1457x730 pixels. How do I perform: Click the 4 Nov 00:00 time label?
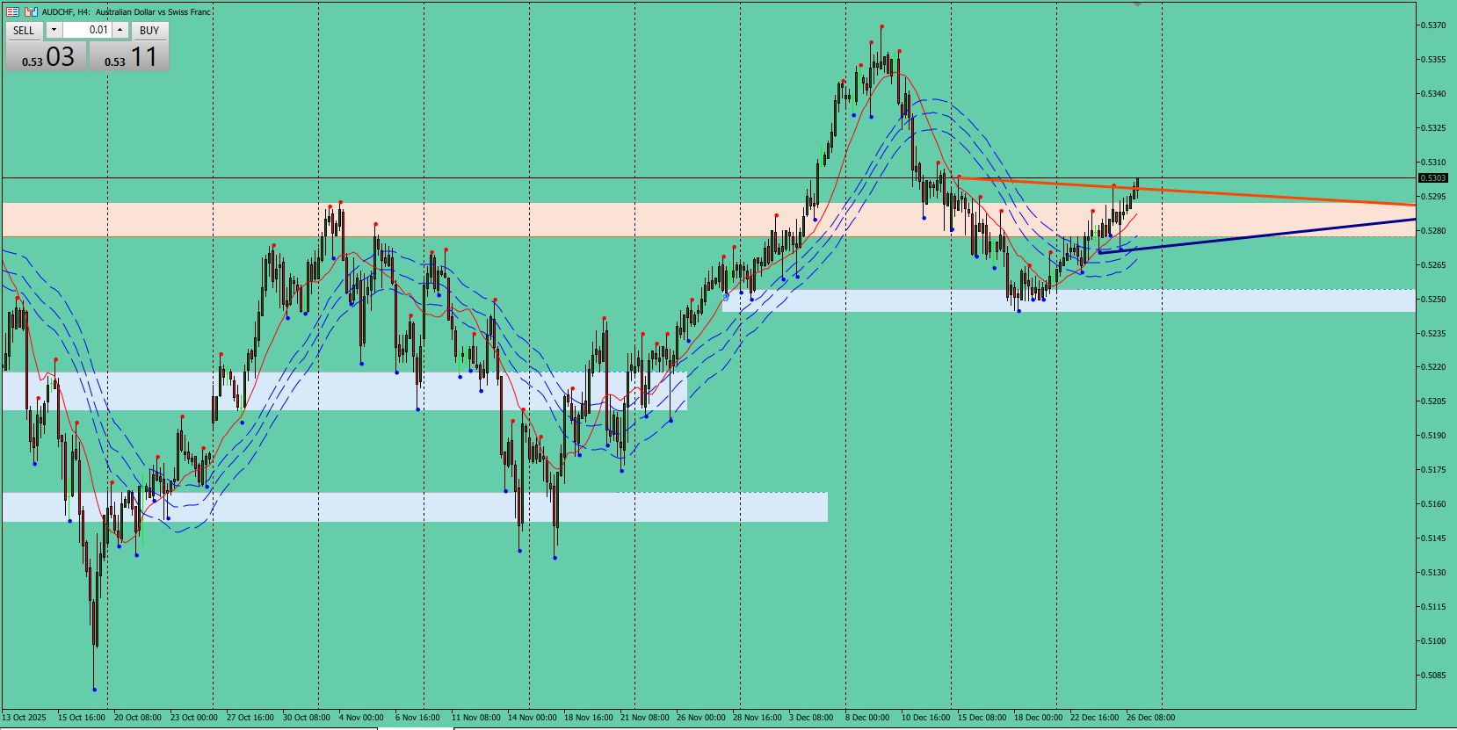[x=361, y=718]
